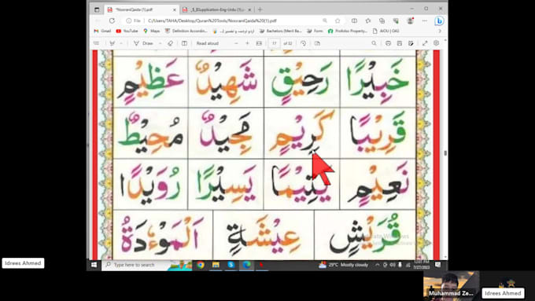Open Gmail bookmark
Viewport: 535px width, 301px height.
tap(102, 31)
